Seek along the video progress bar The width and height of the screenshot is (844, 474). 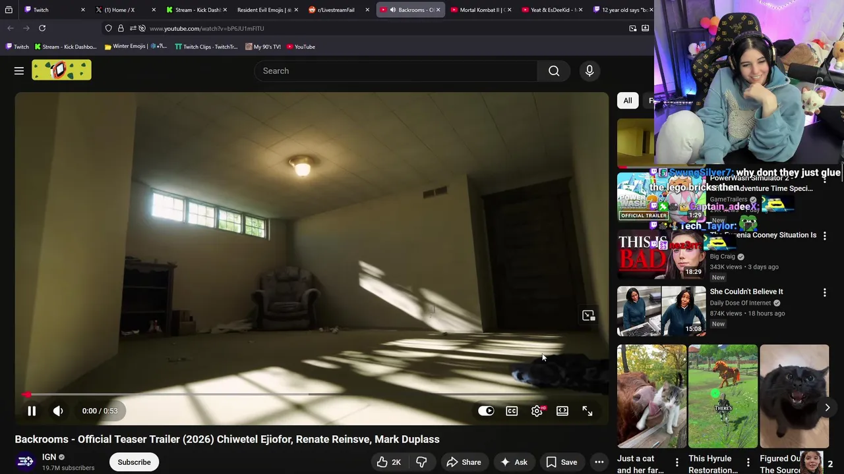click(311, 395)
